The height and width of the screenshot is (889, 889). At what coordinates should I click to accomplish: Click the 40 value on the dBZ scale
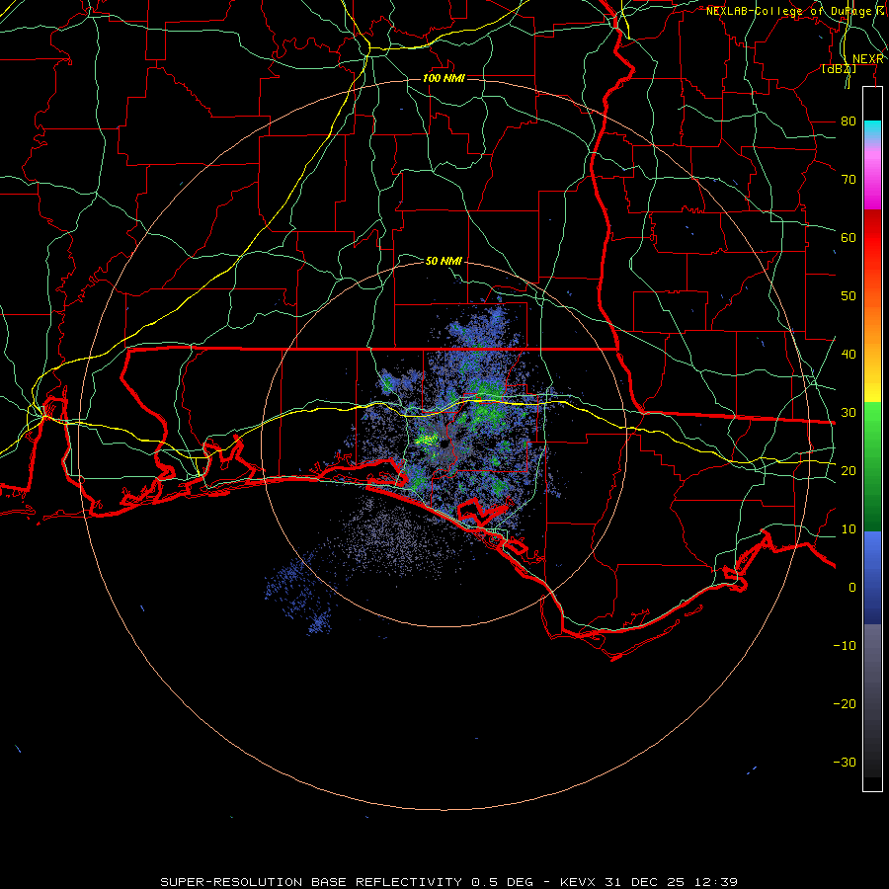pyautogui.click(x=849, y=354)
